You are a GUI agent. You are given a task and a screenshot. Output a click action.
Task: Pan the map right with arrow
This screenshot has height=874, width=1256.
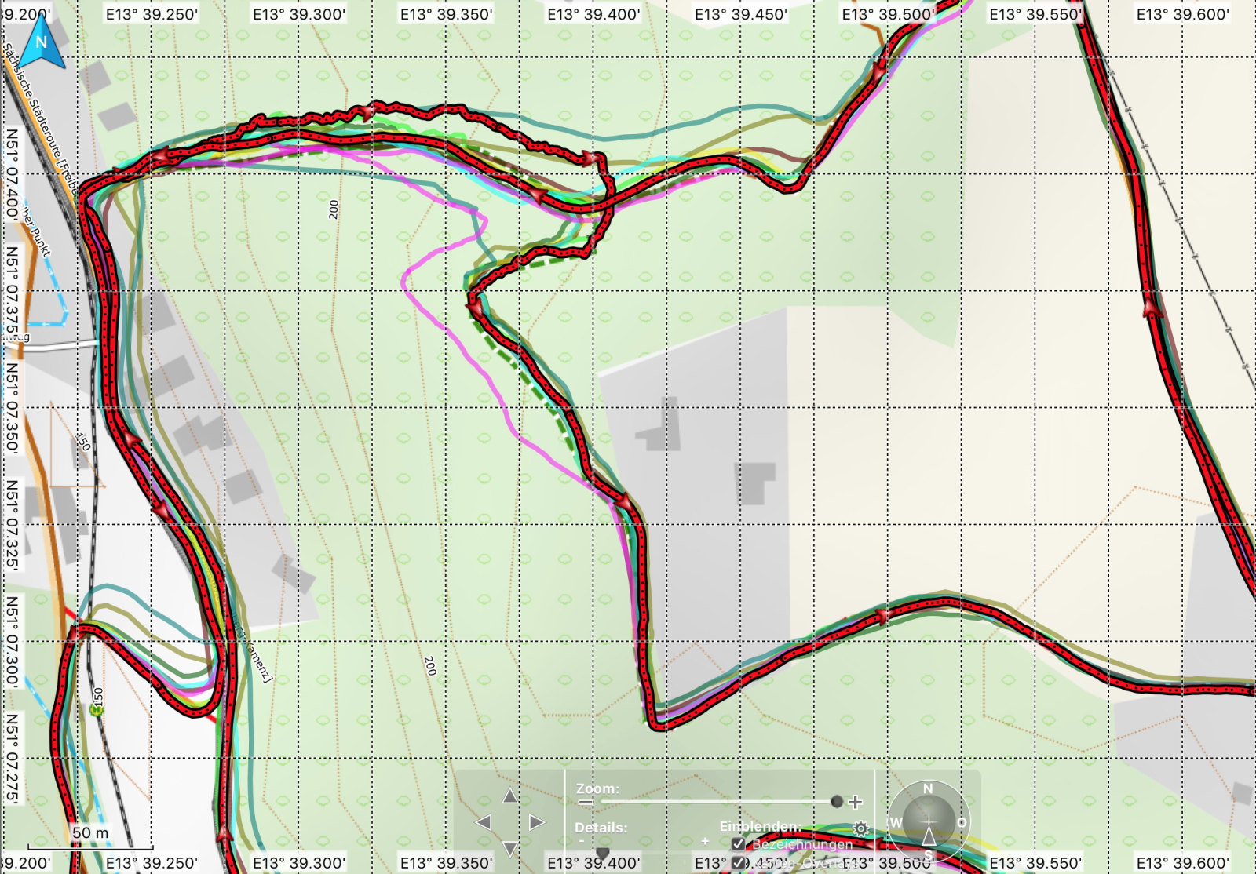536,822
